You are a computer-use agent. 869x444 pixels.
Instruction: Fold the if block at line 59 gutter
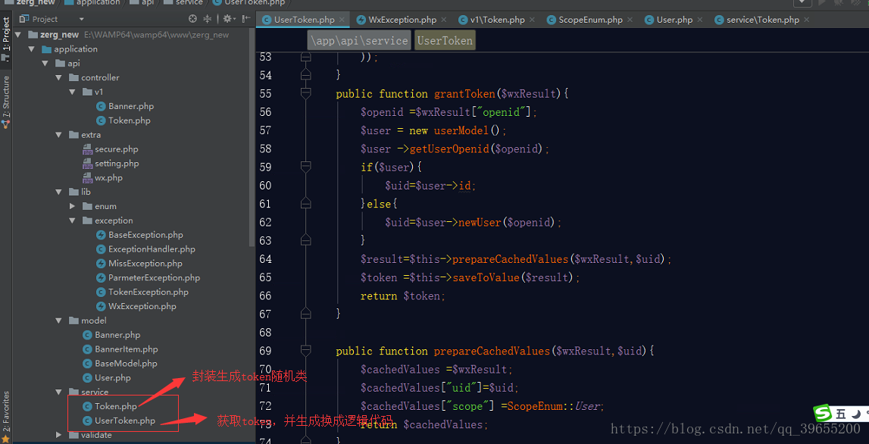[x=306, y=166]
